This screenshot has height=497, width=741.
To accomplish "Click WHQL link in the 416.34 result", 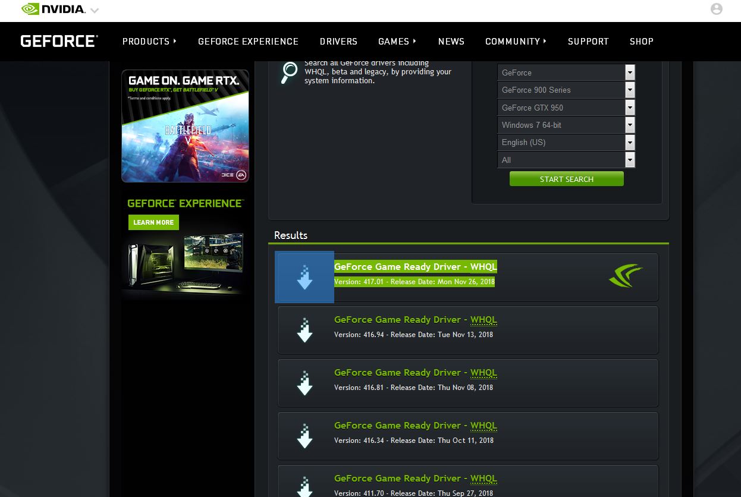I will coord(483,426).
